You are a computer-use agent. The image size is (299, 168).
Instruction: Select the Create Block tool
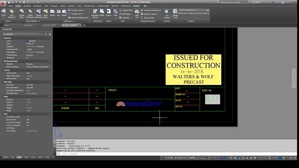[x=22, y=14]
